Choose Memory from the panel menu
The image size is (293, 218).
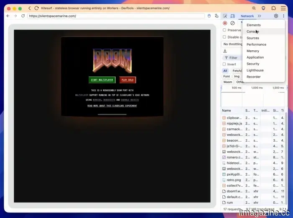[264, 51]
